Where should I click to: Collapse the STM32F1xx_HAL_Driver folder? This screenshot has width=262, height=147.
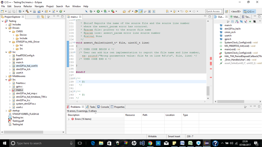click(10, 42)
